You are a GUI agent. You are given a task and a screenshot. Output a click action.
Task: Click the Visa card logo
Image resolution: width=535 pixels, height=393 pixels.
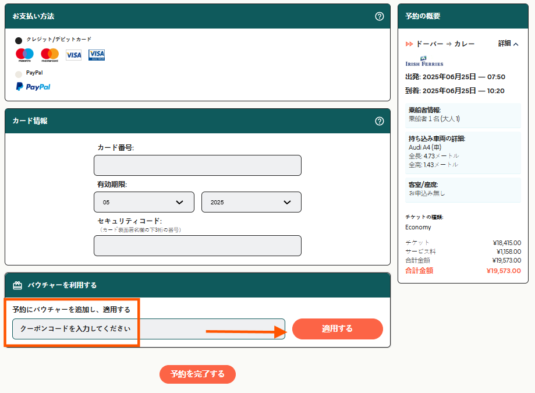click(73, 55)
